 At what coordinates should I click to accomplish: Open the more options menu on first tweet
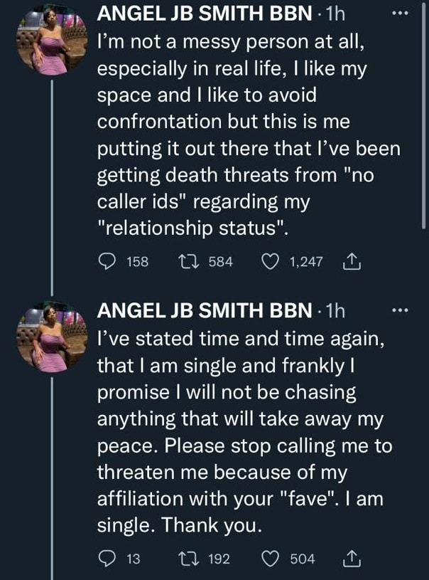[400, 13]
